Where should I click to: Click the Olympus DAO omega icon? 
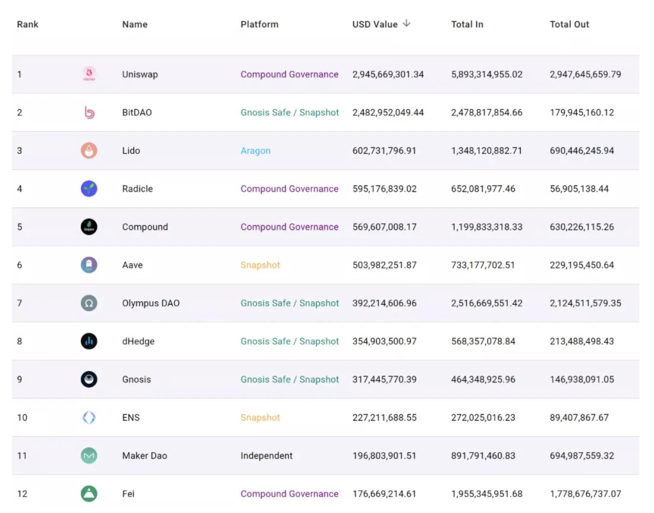point(89,303)
